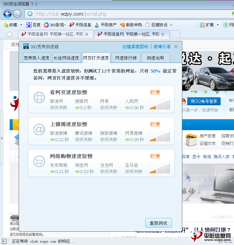Click the green lightning icon near address bar
Viewport: 234px width, 245px height.
(x=233, y=14)
